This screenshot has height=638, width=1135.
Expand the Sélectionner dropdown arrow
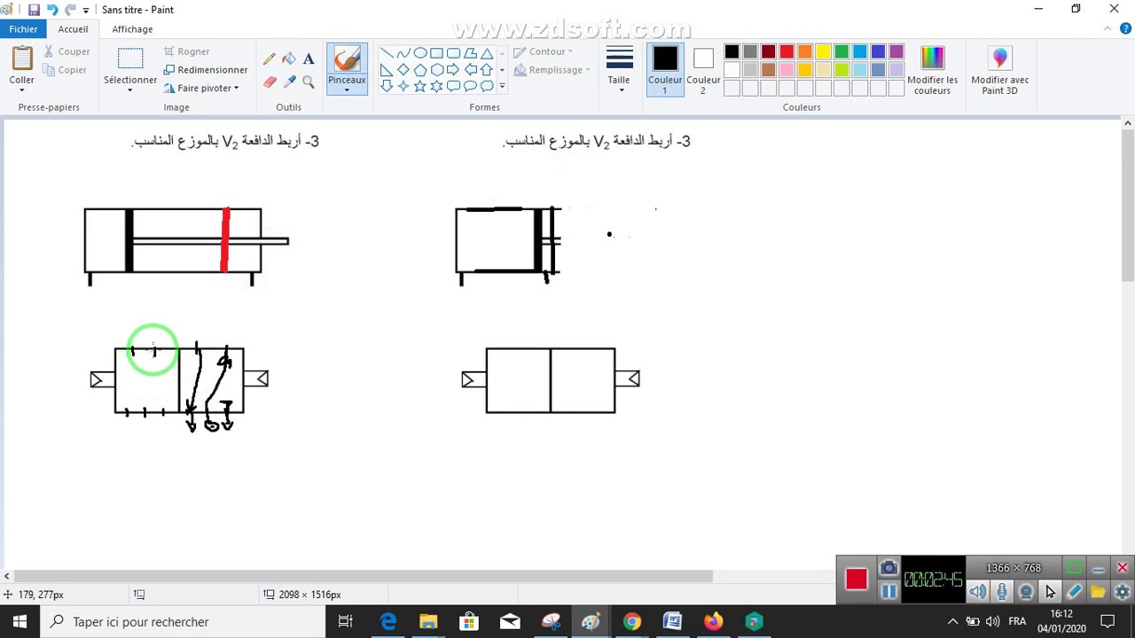[129, 90]
